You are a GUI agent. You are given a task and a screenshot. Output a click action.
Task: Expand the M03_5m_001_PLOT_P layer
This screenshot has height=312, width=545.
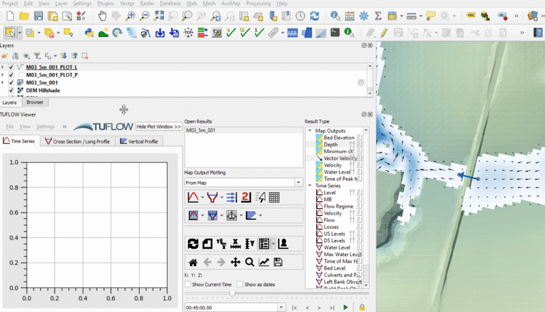tap(3, 75)
